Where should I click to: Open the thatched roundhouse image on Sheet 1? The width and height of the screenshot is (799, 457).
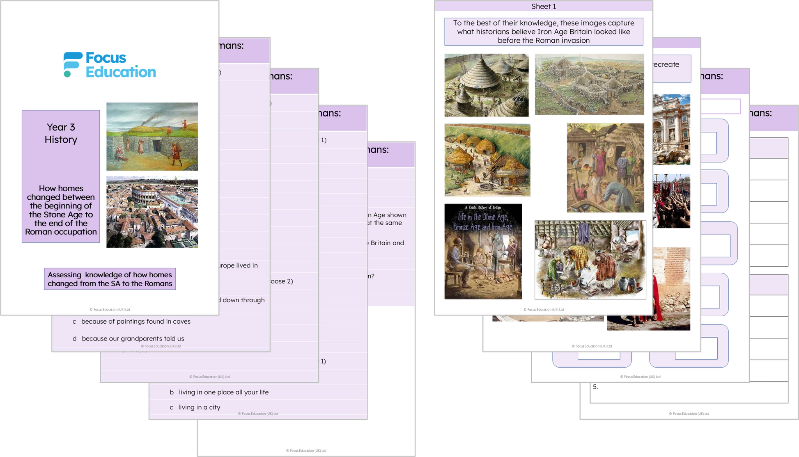coord(487,85)
